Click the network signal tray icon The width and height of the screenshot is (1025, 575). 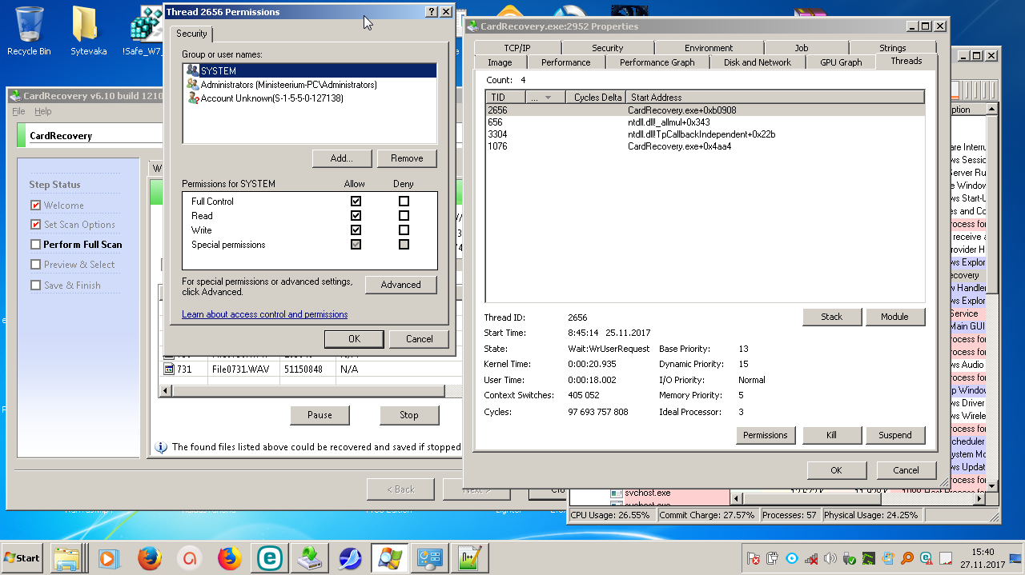[x=811, y=558]
